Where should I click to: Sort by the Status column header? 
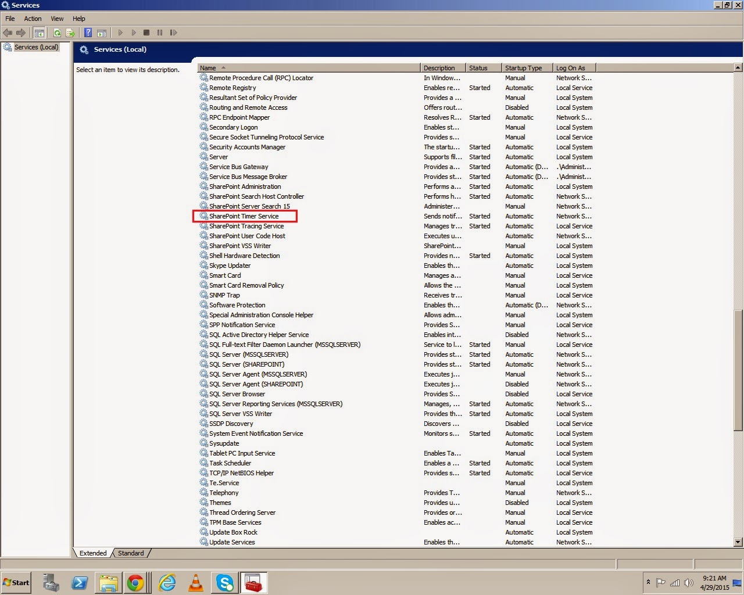484,68
